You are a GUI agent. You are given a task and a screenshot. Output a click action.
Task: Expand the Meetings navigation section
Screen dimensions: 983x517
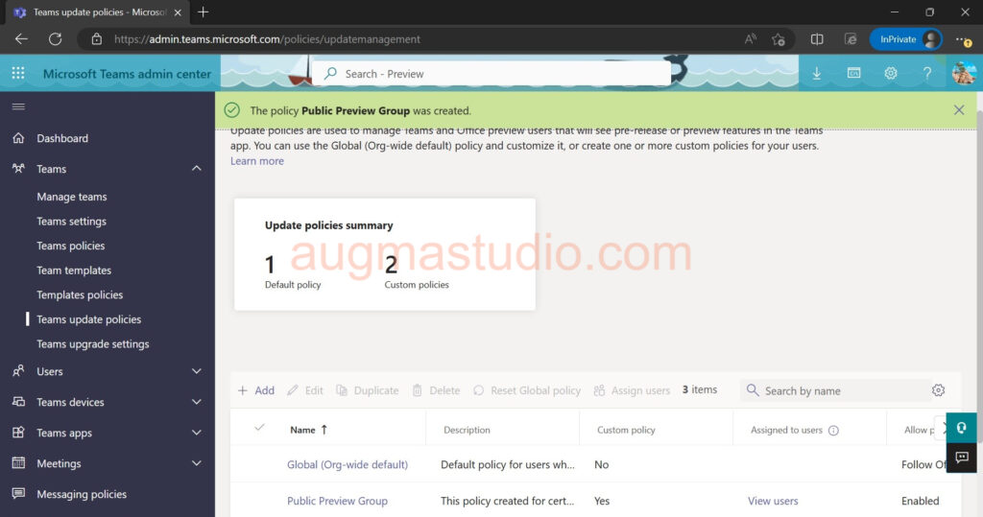point(197,463)
